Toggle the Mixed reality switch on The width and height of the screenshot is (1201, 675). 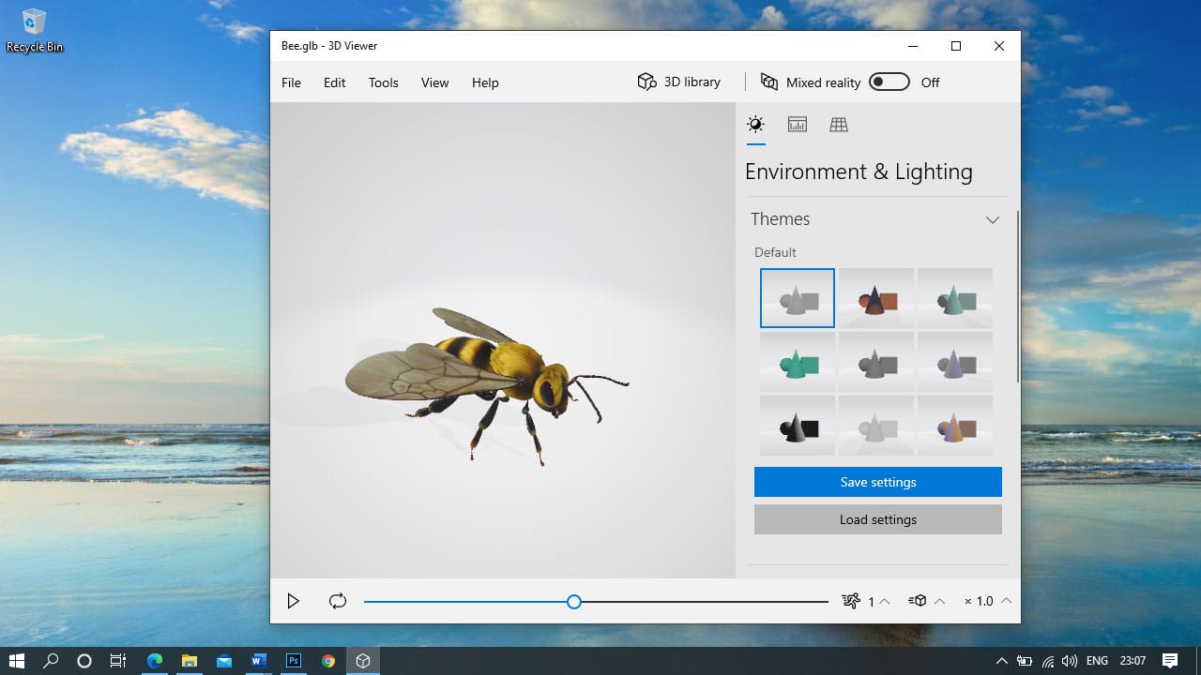[x=889, y=82]
